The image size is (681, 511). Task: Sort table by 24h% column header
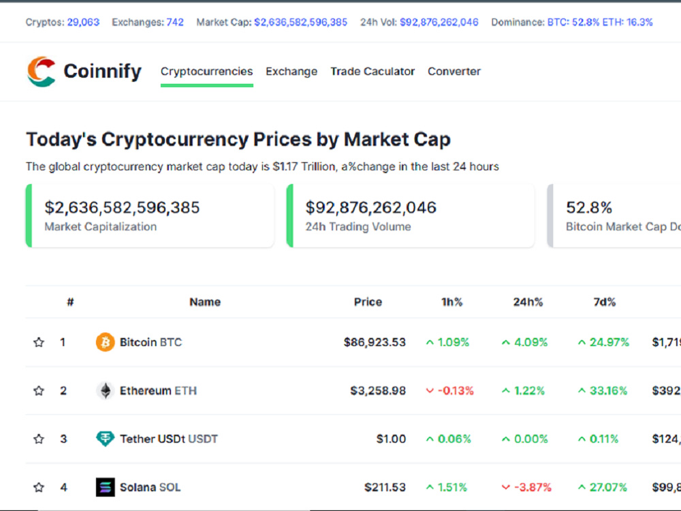click(528, 302)
